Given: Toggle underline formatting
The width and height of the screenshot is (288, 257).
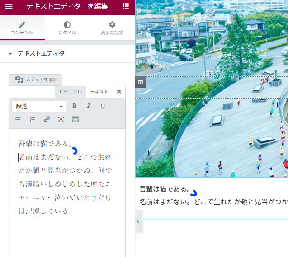Looking at the screenshot, I should tap(103, 106).
